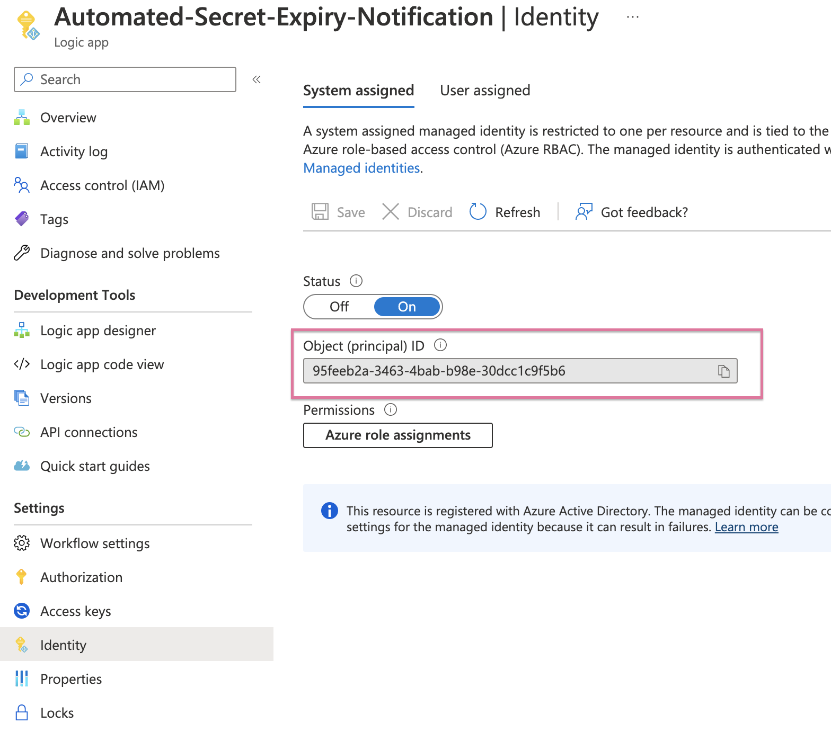Screen dimensions: 831x732
Task: Open Diagnose and solve problems
Action: click(130, 253)
